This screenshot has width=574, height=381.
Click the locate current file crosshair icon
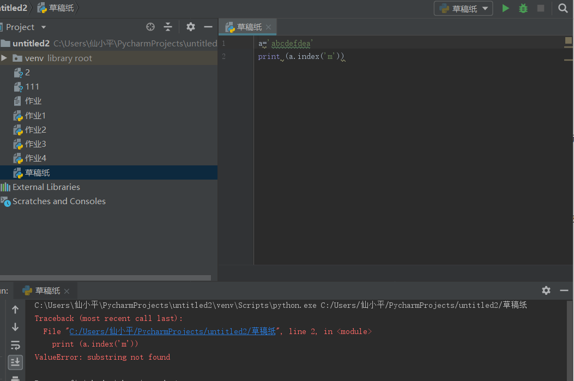tap(150, 27)
